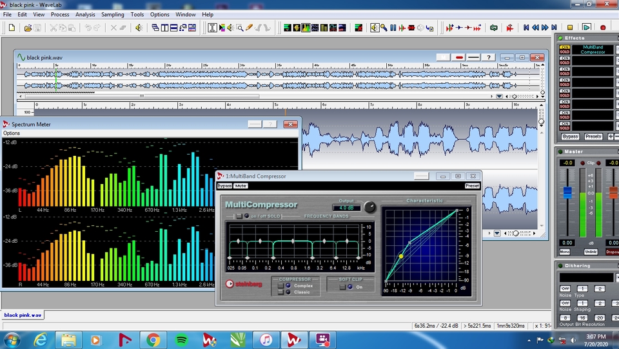619x349 pixels.
Task: Click the Cascade windows icon
Action: click(155, 28)
